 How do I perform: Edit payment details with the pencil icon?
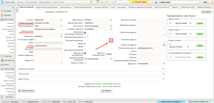point(111,40)
